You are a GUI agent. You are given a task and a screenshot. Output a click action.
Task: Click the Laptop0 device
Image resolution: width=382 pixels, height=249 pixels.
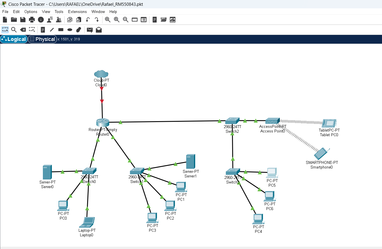(87, 222)
